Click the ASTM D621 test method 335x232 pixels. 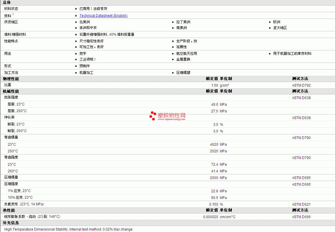(x=301, y=204)
